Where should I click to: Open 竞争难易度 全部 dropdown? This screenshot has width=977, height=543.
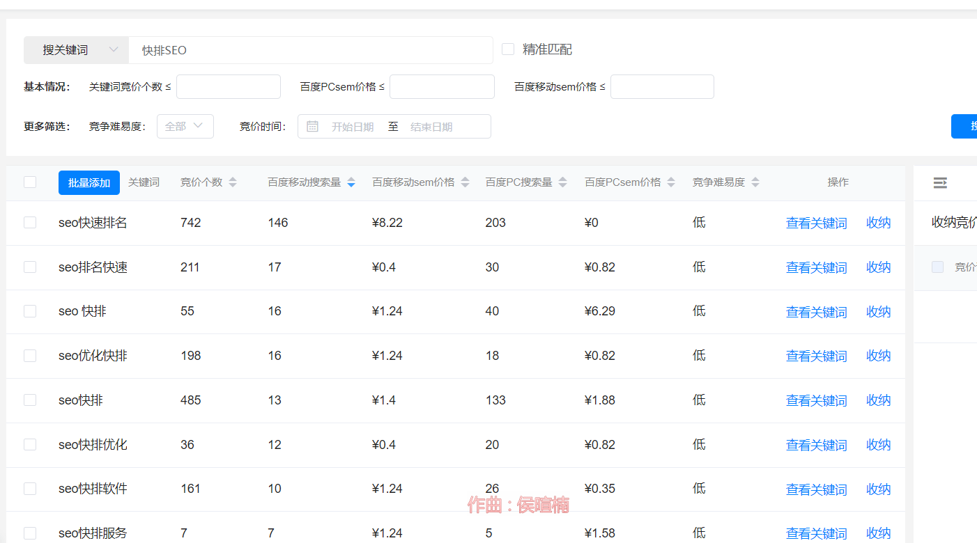tap(185, 126)
